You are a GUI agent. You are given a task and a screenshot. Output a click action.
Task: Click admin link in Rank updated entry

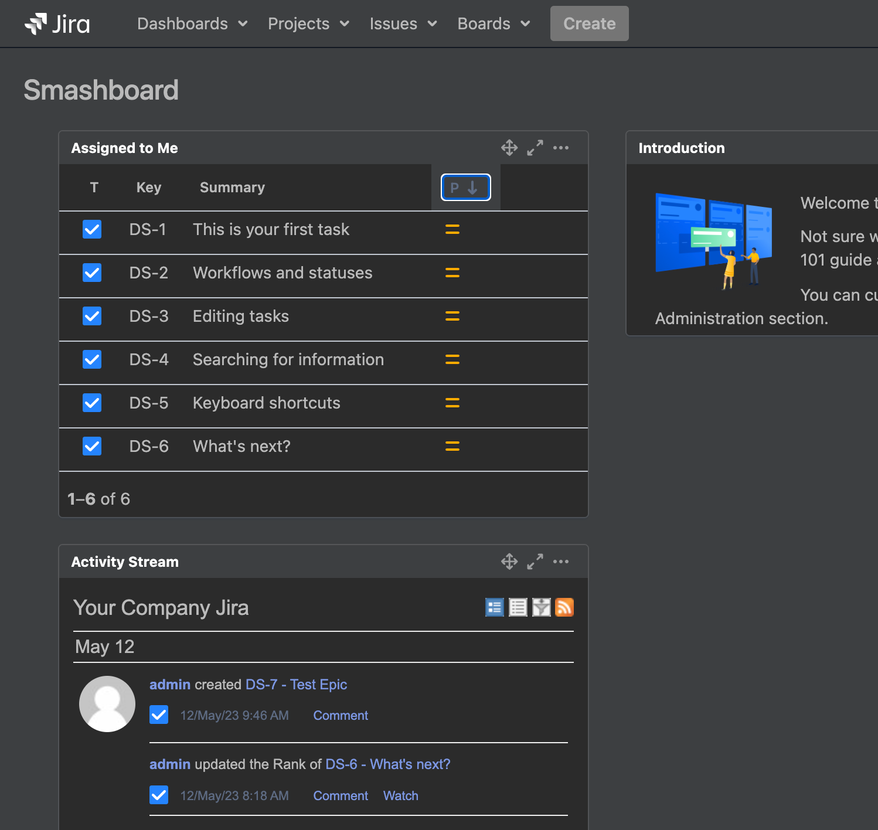pyautogui.click(x=170, y=764)
